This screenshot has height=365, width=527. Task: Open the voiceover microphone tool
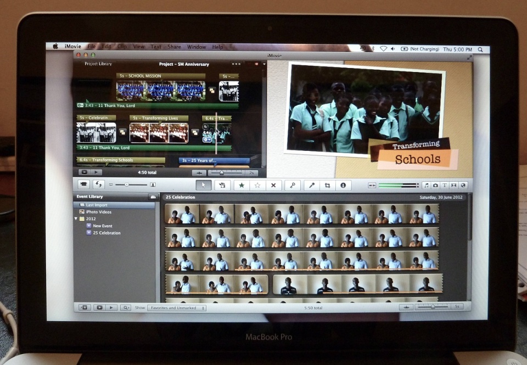312,186
